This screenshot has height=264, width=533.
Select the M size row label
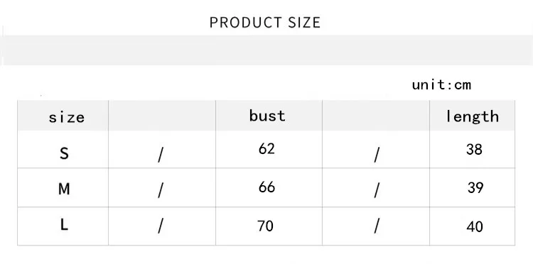click(64, 189)
